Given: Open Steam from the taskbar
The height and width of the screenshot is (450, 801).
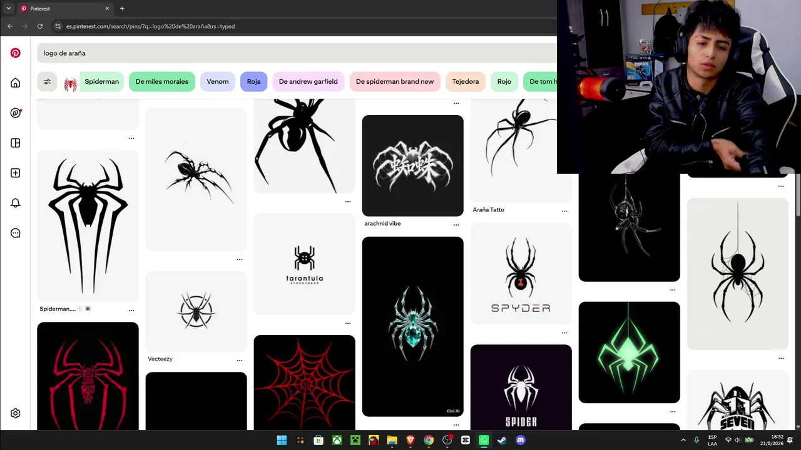Looking at the screenshot, I should (x=502, y=440).
